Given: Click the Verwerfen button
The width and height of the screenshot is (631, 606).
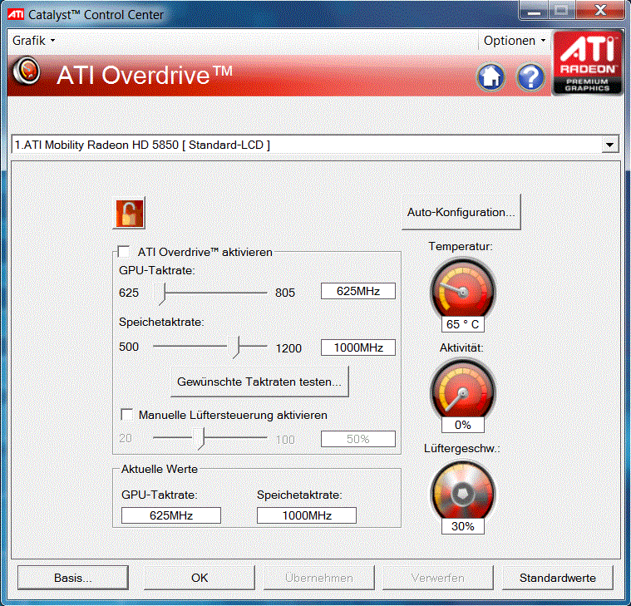Looking at the screenshot, I should tap(438, 578).
